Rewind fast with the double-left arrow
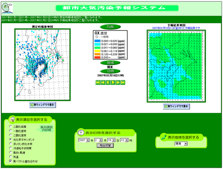This screenshot has width=223, height=169. point(103,82)
